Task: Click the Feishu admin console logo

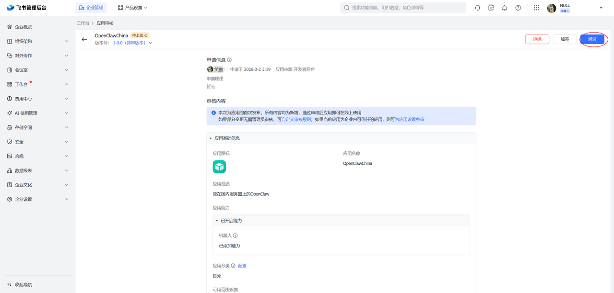Action: [26, 8]
